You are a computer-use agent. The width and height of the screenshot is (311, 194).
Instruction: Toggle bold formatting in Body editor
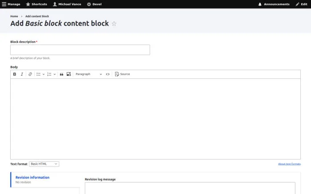pos(15,74)
